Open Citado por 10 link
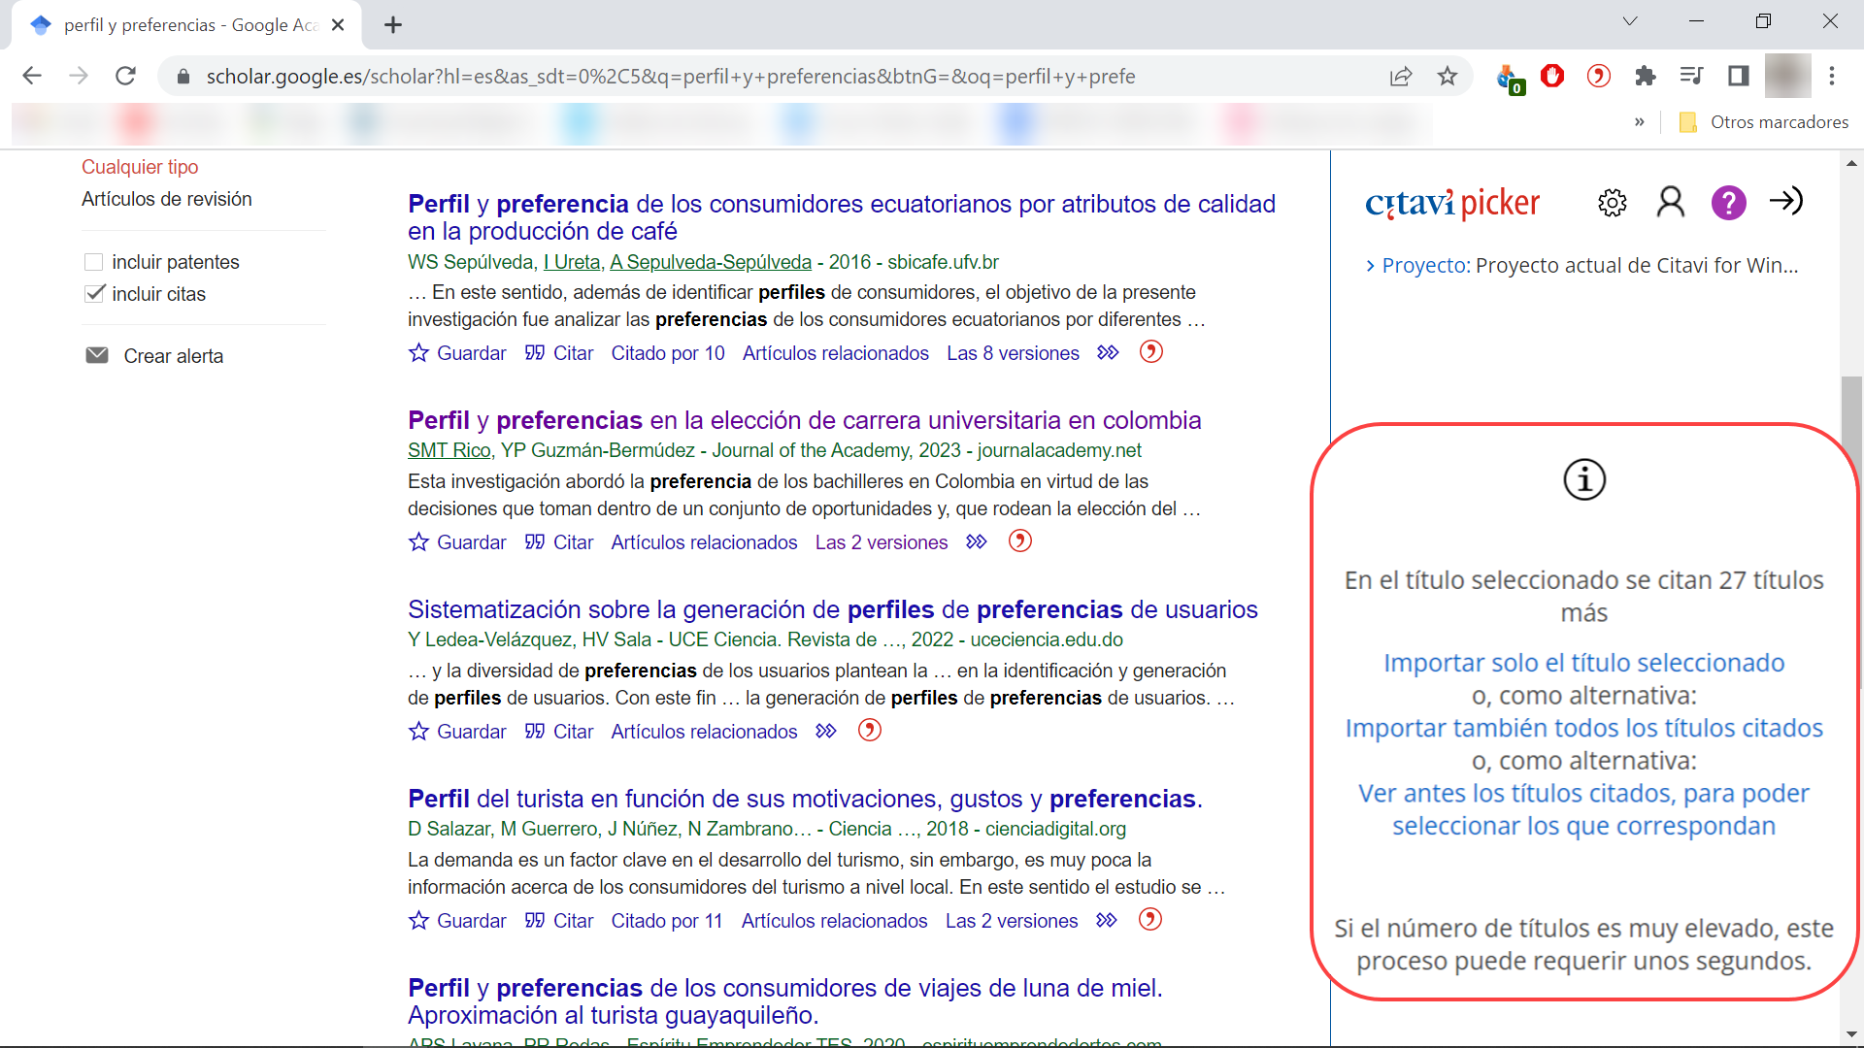This screenshot has width=1864, height=1048. (x=668, y=353)
